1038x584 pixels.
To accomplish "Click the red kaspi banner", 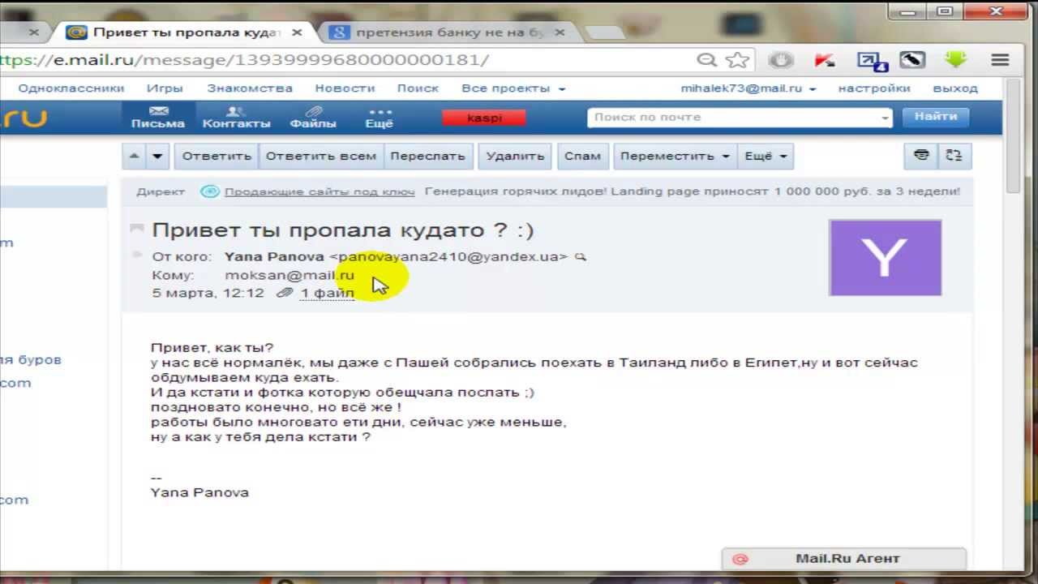I will pos(484,118).
